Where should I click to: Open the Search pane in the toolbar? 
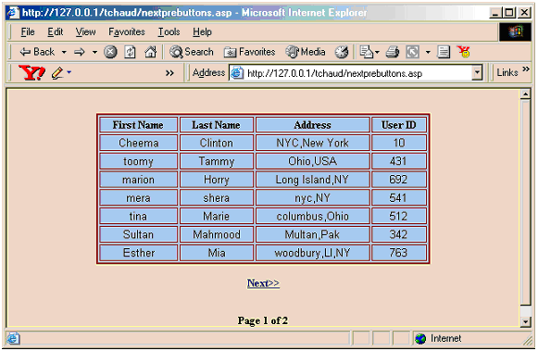192,52
